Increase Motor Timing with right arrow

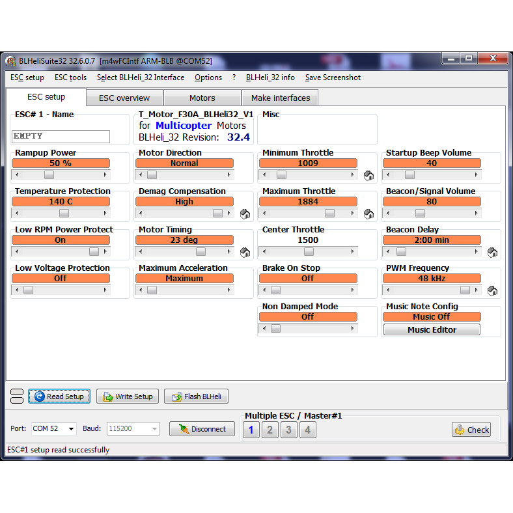pos(229,251)
